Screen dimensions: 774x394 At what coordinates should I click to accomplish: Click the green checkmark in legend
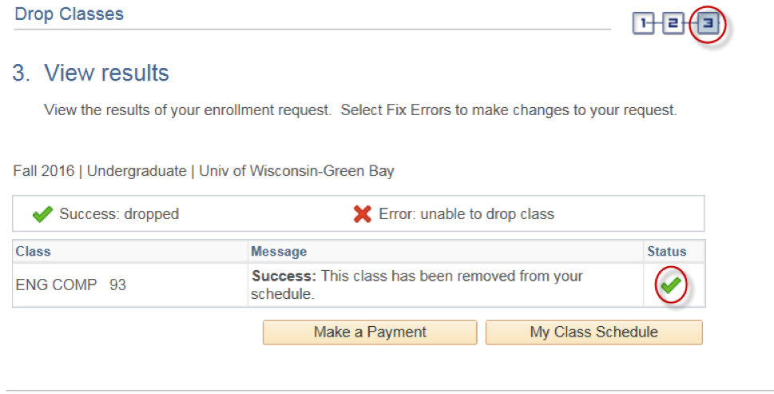42,214
